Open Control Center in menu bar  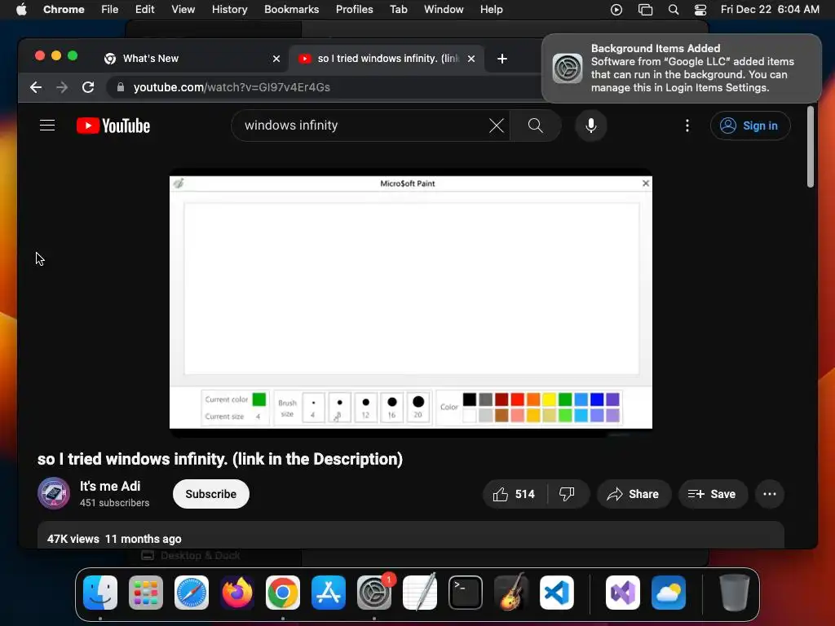(700, 10)
